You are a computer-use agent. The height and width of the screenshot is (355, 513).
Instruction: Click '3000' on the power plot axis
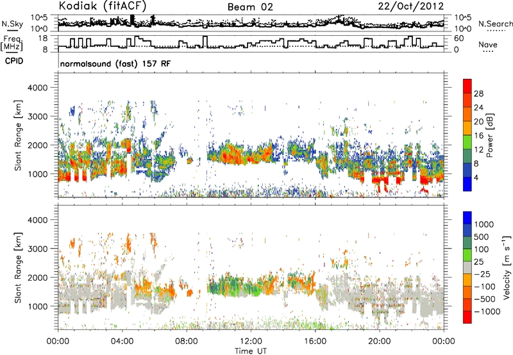click(38, 117)
